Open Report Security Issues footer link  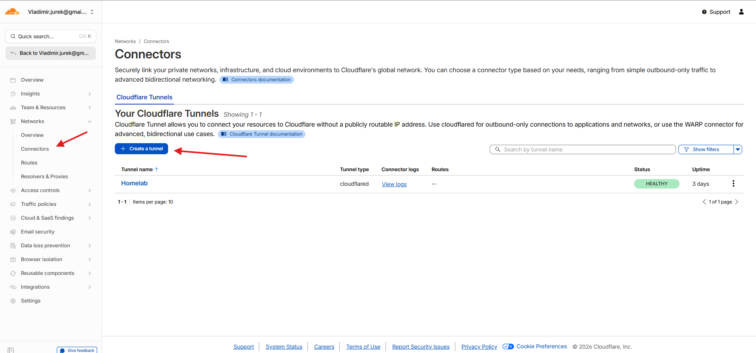tap(421, 347)
